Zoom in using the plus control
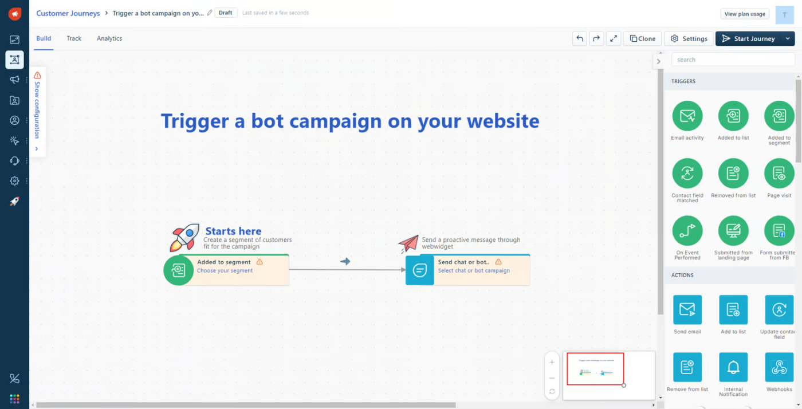 [552, 362]
